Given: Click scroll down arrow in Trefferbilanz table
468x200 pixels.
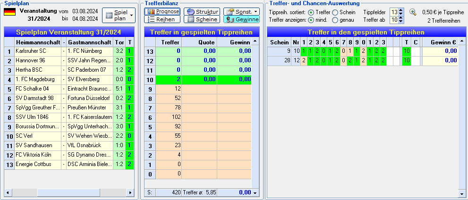Looking at the screenshot, I should point(255,192).
